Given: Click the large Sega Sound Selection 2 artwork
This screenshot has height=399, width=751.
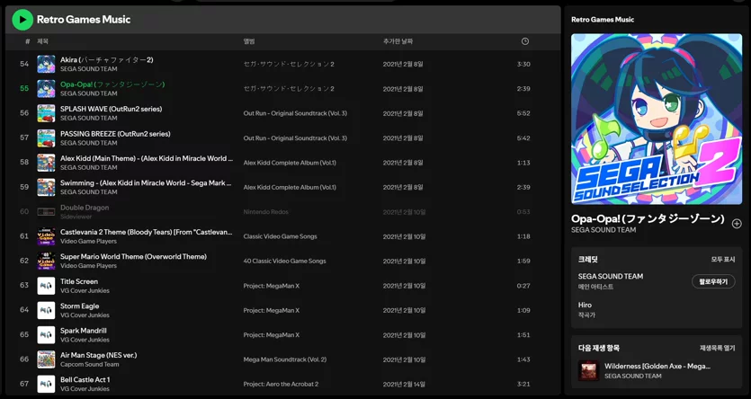Looking at the screenshot, I should [657, 120].
